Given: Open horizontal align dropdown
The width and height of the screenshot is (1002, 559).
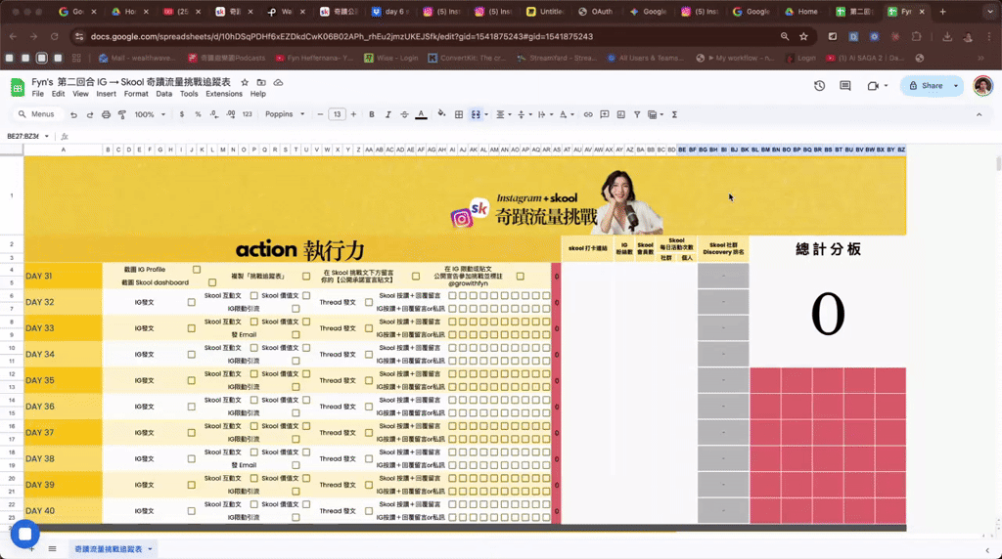Looking at the screenshot, I should coord(504,115).
